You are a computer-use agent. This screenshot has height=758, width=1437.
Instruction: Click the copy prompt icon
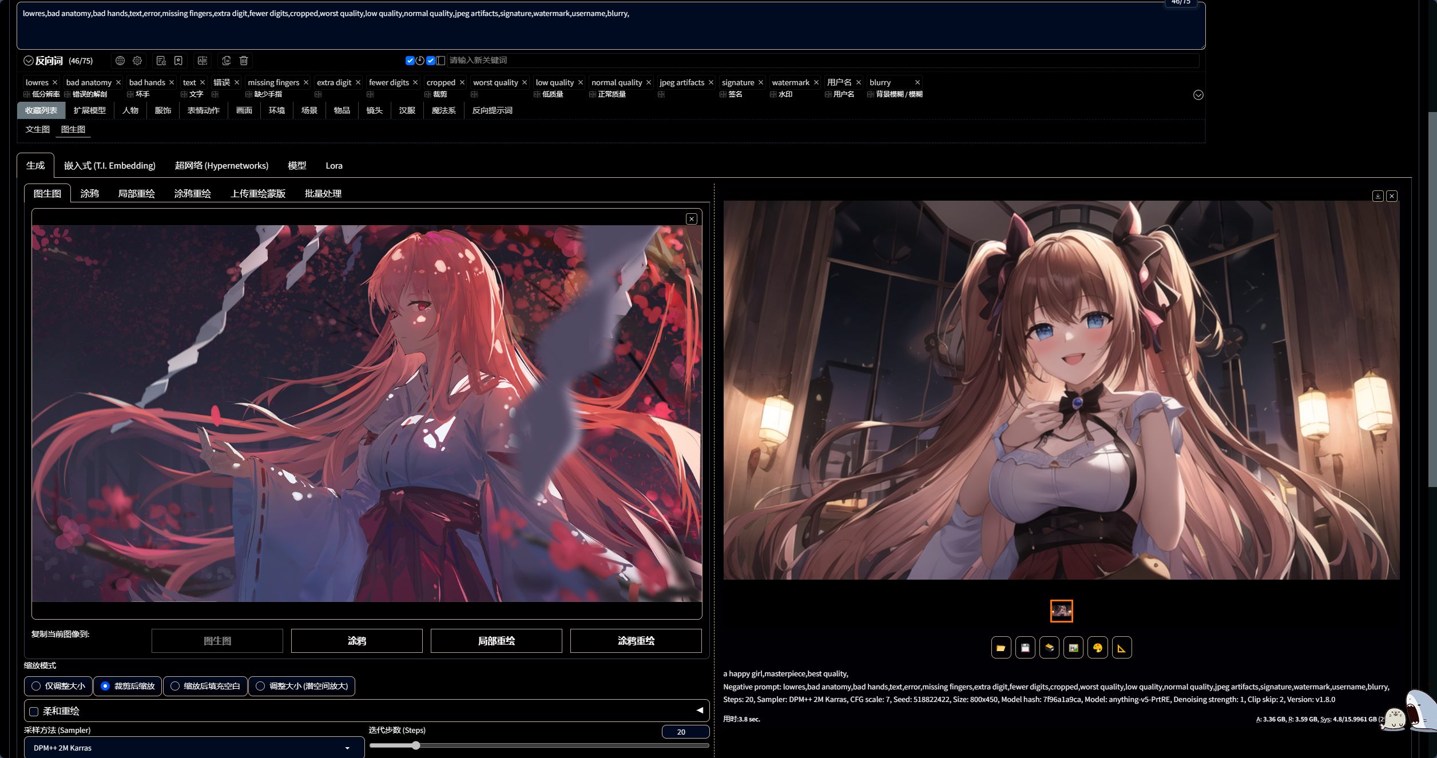[227, 61]
